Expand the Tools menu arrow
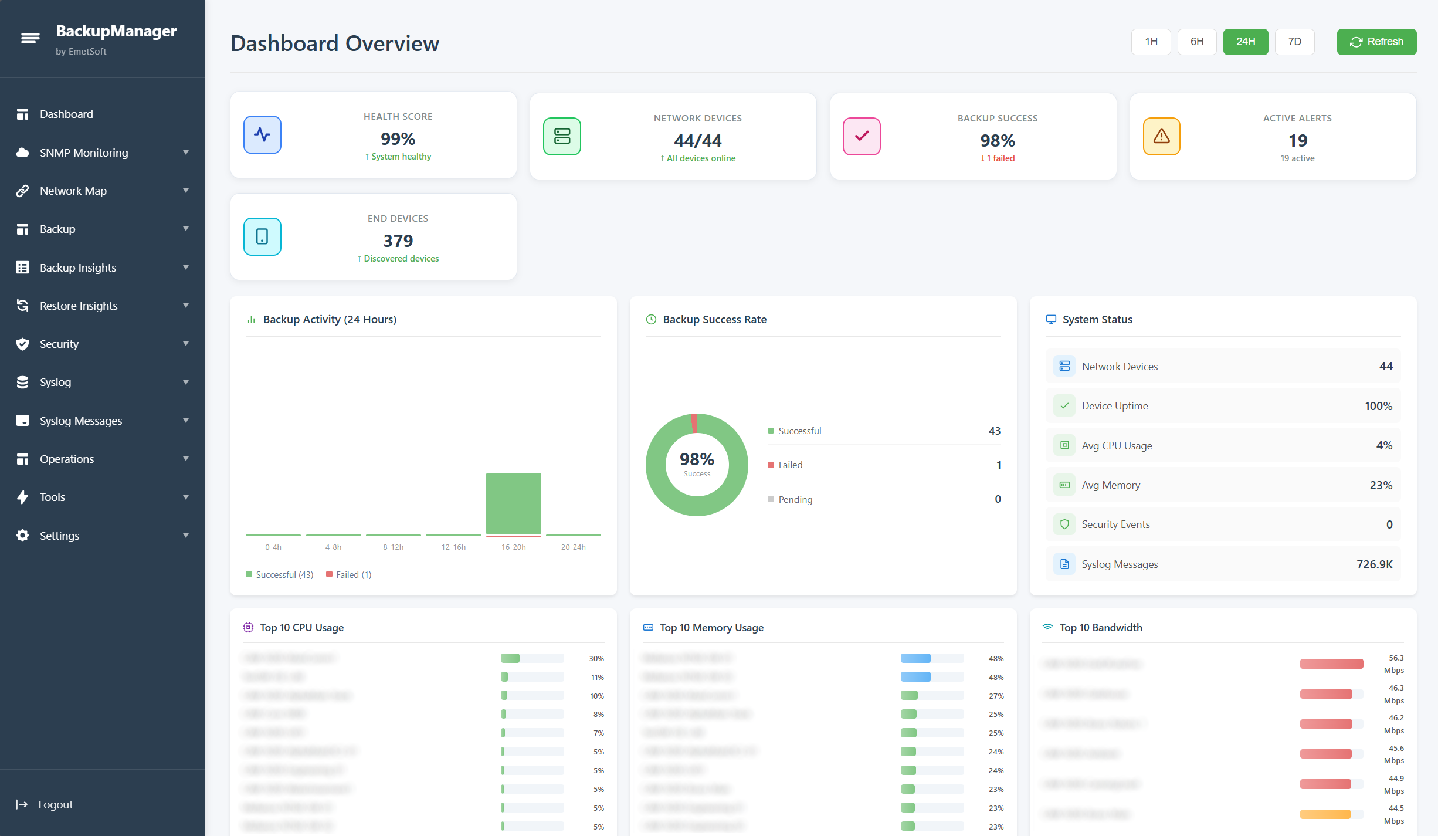Viewport: 1438px width, 836px height. point(186,497)
